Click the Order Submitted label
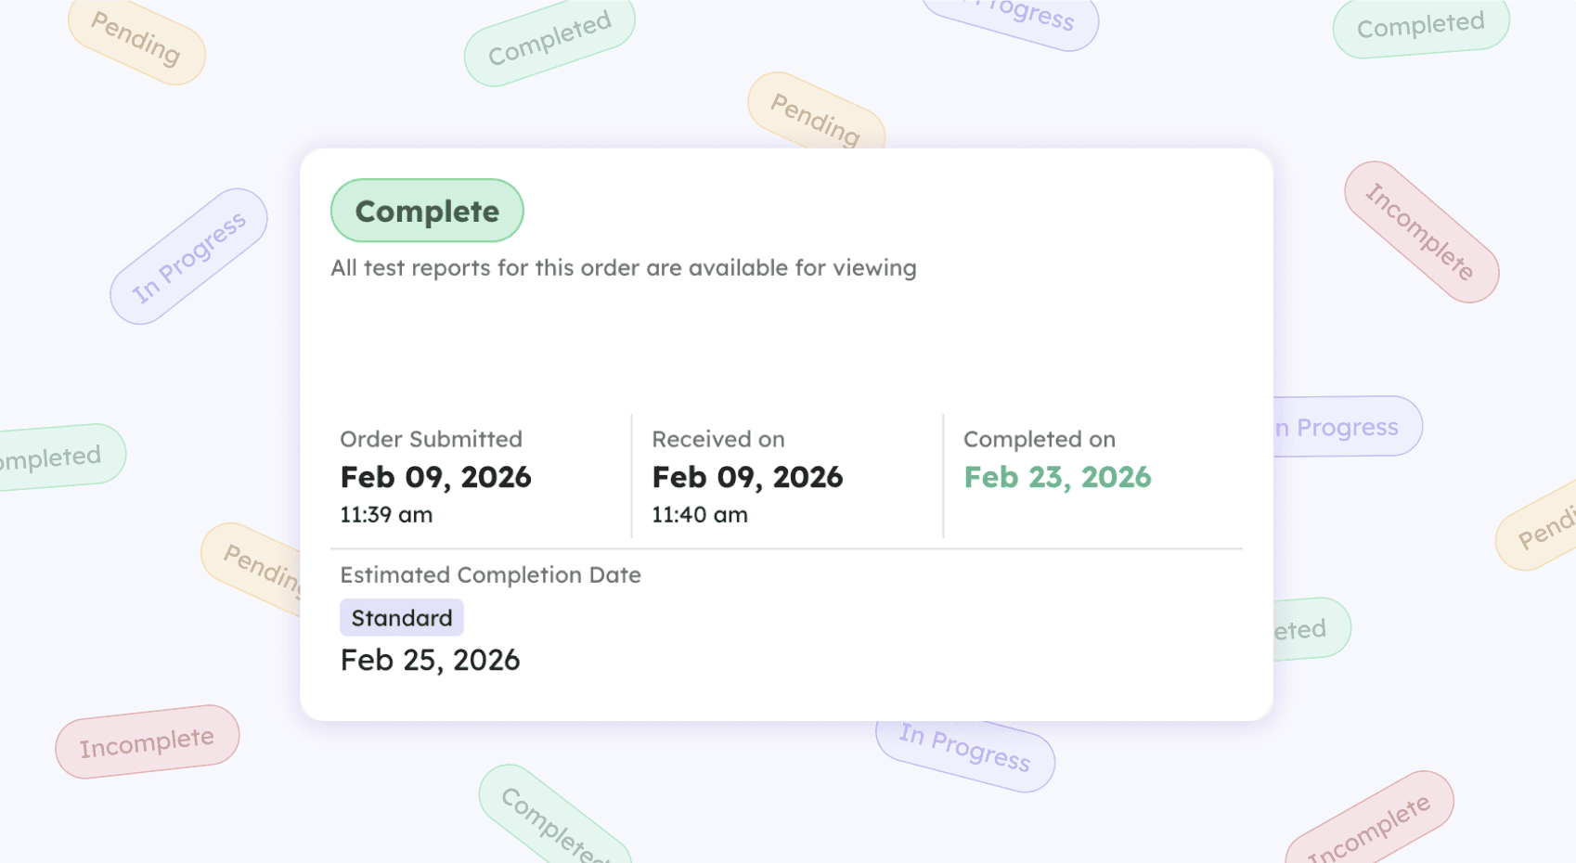This screenshot has width=1576, height=863. [431, 439]
